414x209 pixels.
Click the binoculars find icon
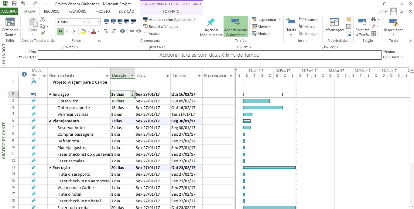pos(373,20)
